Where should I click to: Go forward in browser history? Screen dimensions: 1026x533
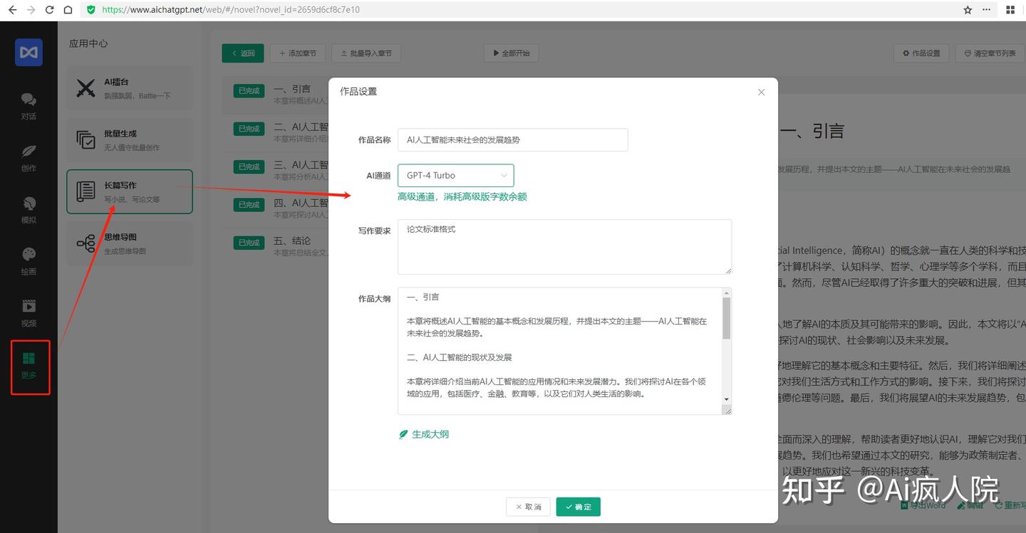tap(31, 10)
